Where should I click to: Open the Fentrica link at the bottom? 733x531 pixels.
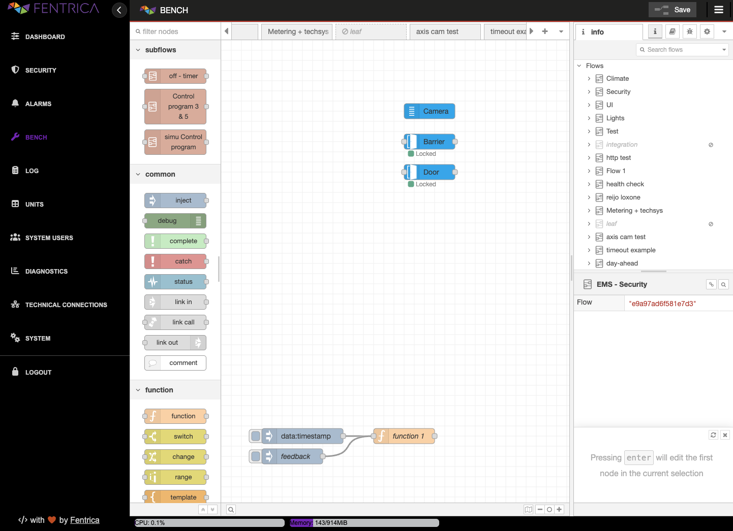[84, 520]
